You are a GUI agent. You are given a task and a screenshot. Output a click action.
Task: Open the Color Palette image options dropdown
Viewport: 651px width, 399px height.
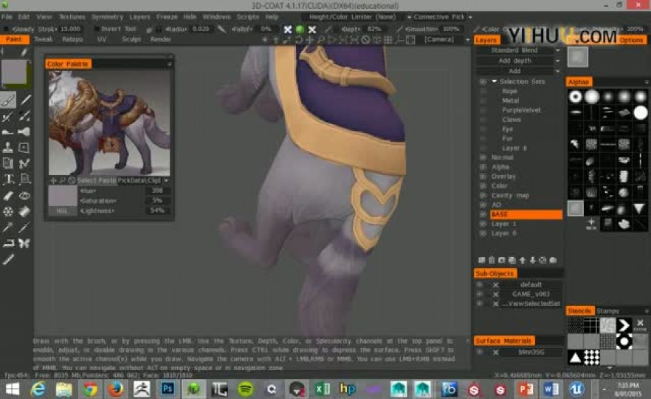click(166, 180)
